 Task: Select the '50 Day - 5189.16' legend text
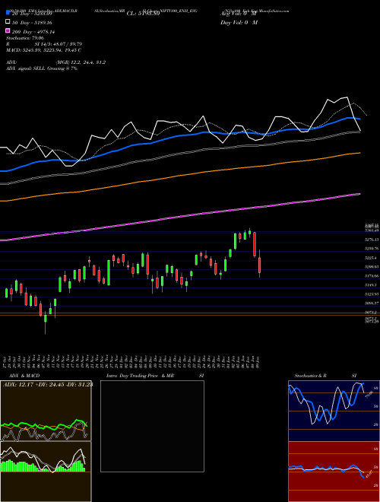(32, 23)
